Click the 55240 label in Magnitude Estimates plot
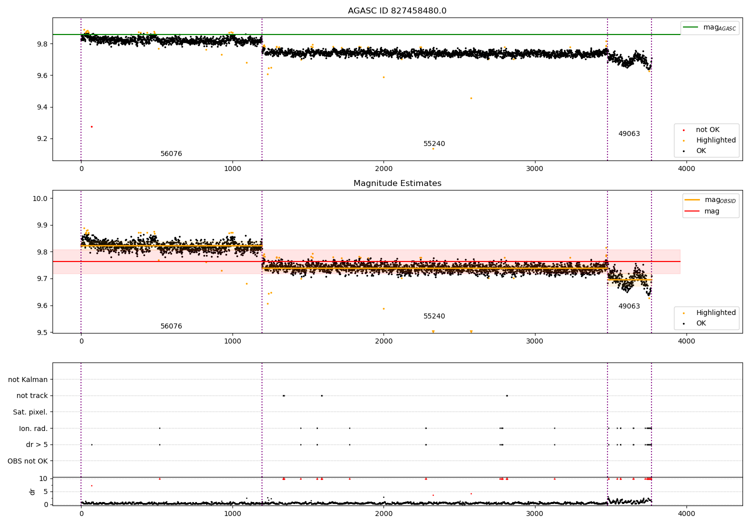This screenshot has height=525, width=750. [x=434, y=316]
